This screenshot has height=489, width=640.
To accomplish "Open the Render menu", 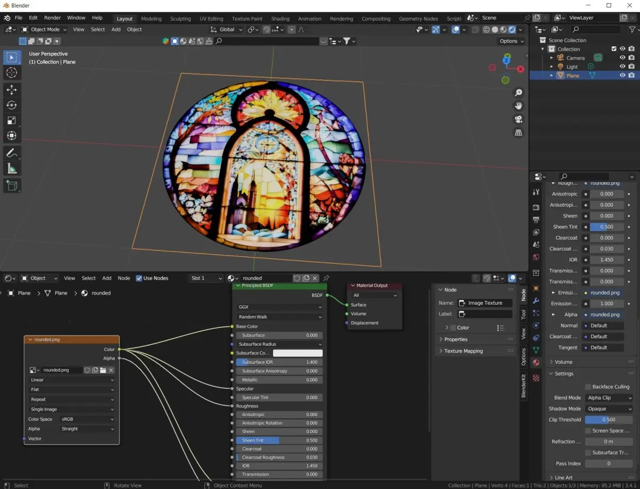I will tap(52, 18).
